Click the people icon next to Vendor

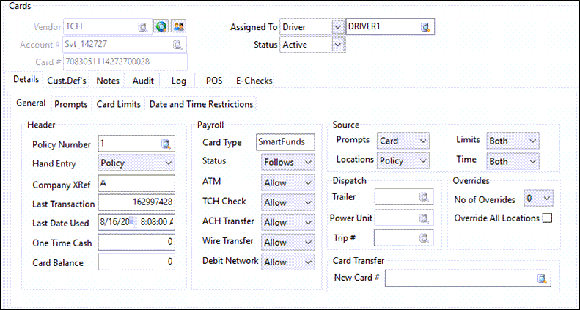point(178,27)
